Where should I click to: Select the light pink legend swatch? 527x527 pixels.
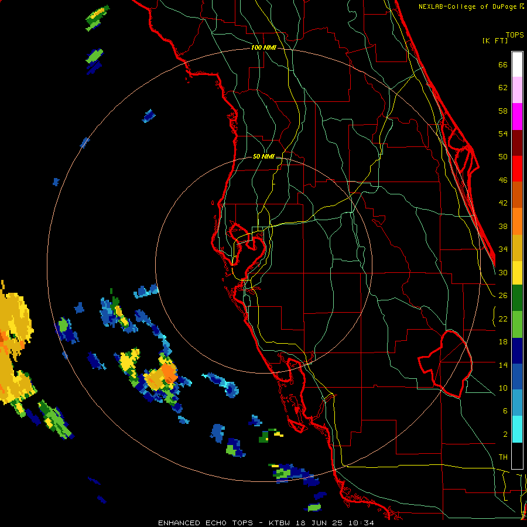point(517,90)
